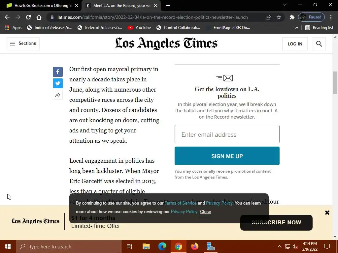Open the second Index of /releases bookmark
Viewport: 338px width, 253px height.
click(100, 28)
